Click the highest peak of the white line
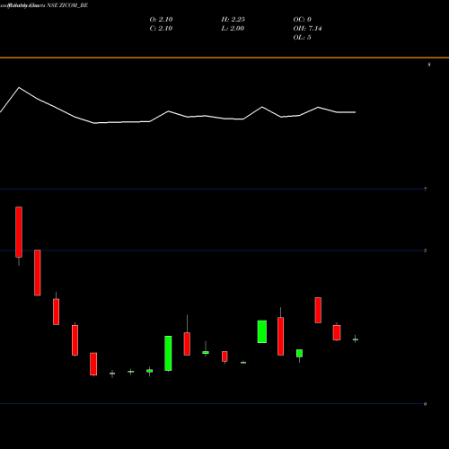The height and width of the screenshot is (449, 449). point(19,87)
